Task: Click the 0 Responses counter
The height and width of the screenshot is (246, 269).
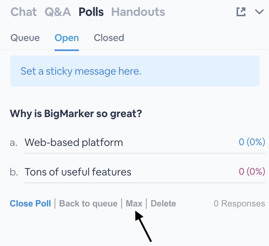Action: tap(239, 204)
